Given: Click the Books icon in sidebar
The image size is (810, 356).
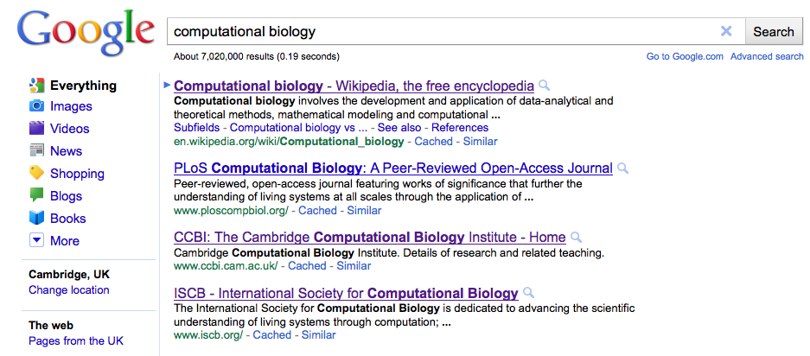Looking at the screenshot, I should click(36, 219).
